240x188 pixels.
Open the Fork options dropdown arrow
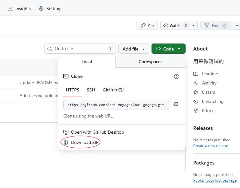click(x=236, y=25)
